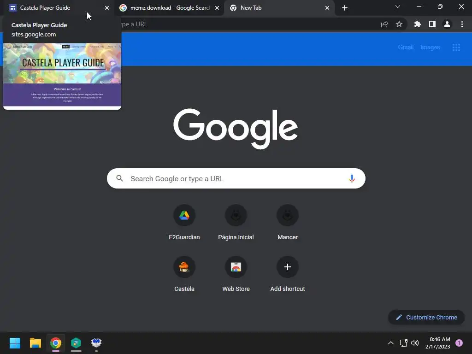Close the New Tab tab

pos(327,8)
